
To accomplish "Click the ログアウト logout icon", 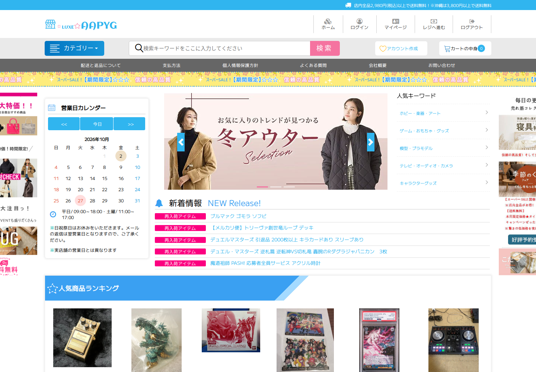I will tap(472, 21).
